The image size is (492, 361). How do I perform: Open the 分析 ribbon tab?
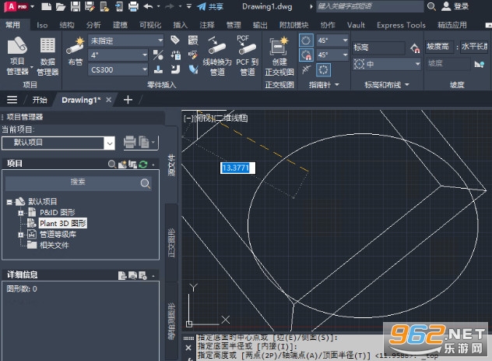tap(93, 25)
